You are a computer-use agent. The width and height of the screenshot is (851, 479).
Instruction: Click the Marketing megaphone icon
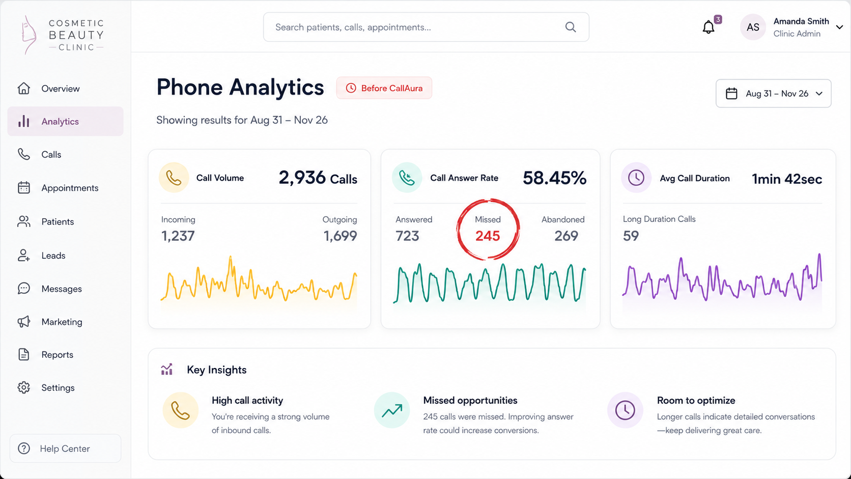(x=23, y=322)
